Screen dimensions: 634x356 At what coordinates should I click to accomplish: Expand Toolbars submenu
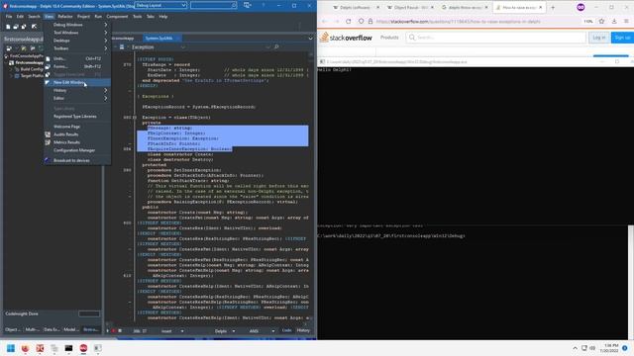[106, 48]
